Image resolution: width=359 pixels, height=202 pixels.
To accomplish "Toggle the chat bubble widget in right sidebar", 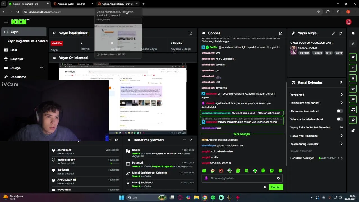I will [353, 89].
